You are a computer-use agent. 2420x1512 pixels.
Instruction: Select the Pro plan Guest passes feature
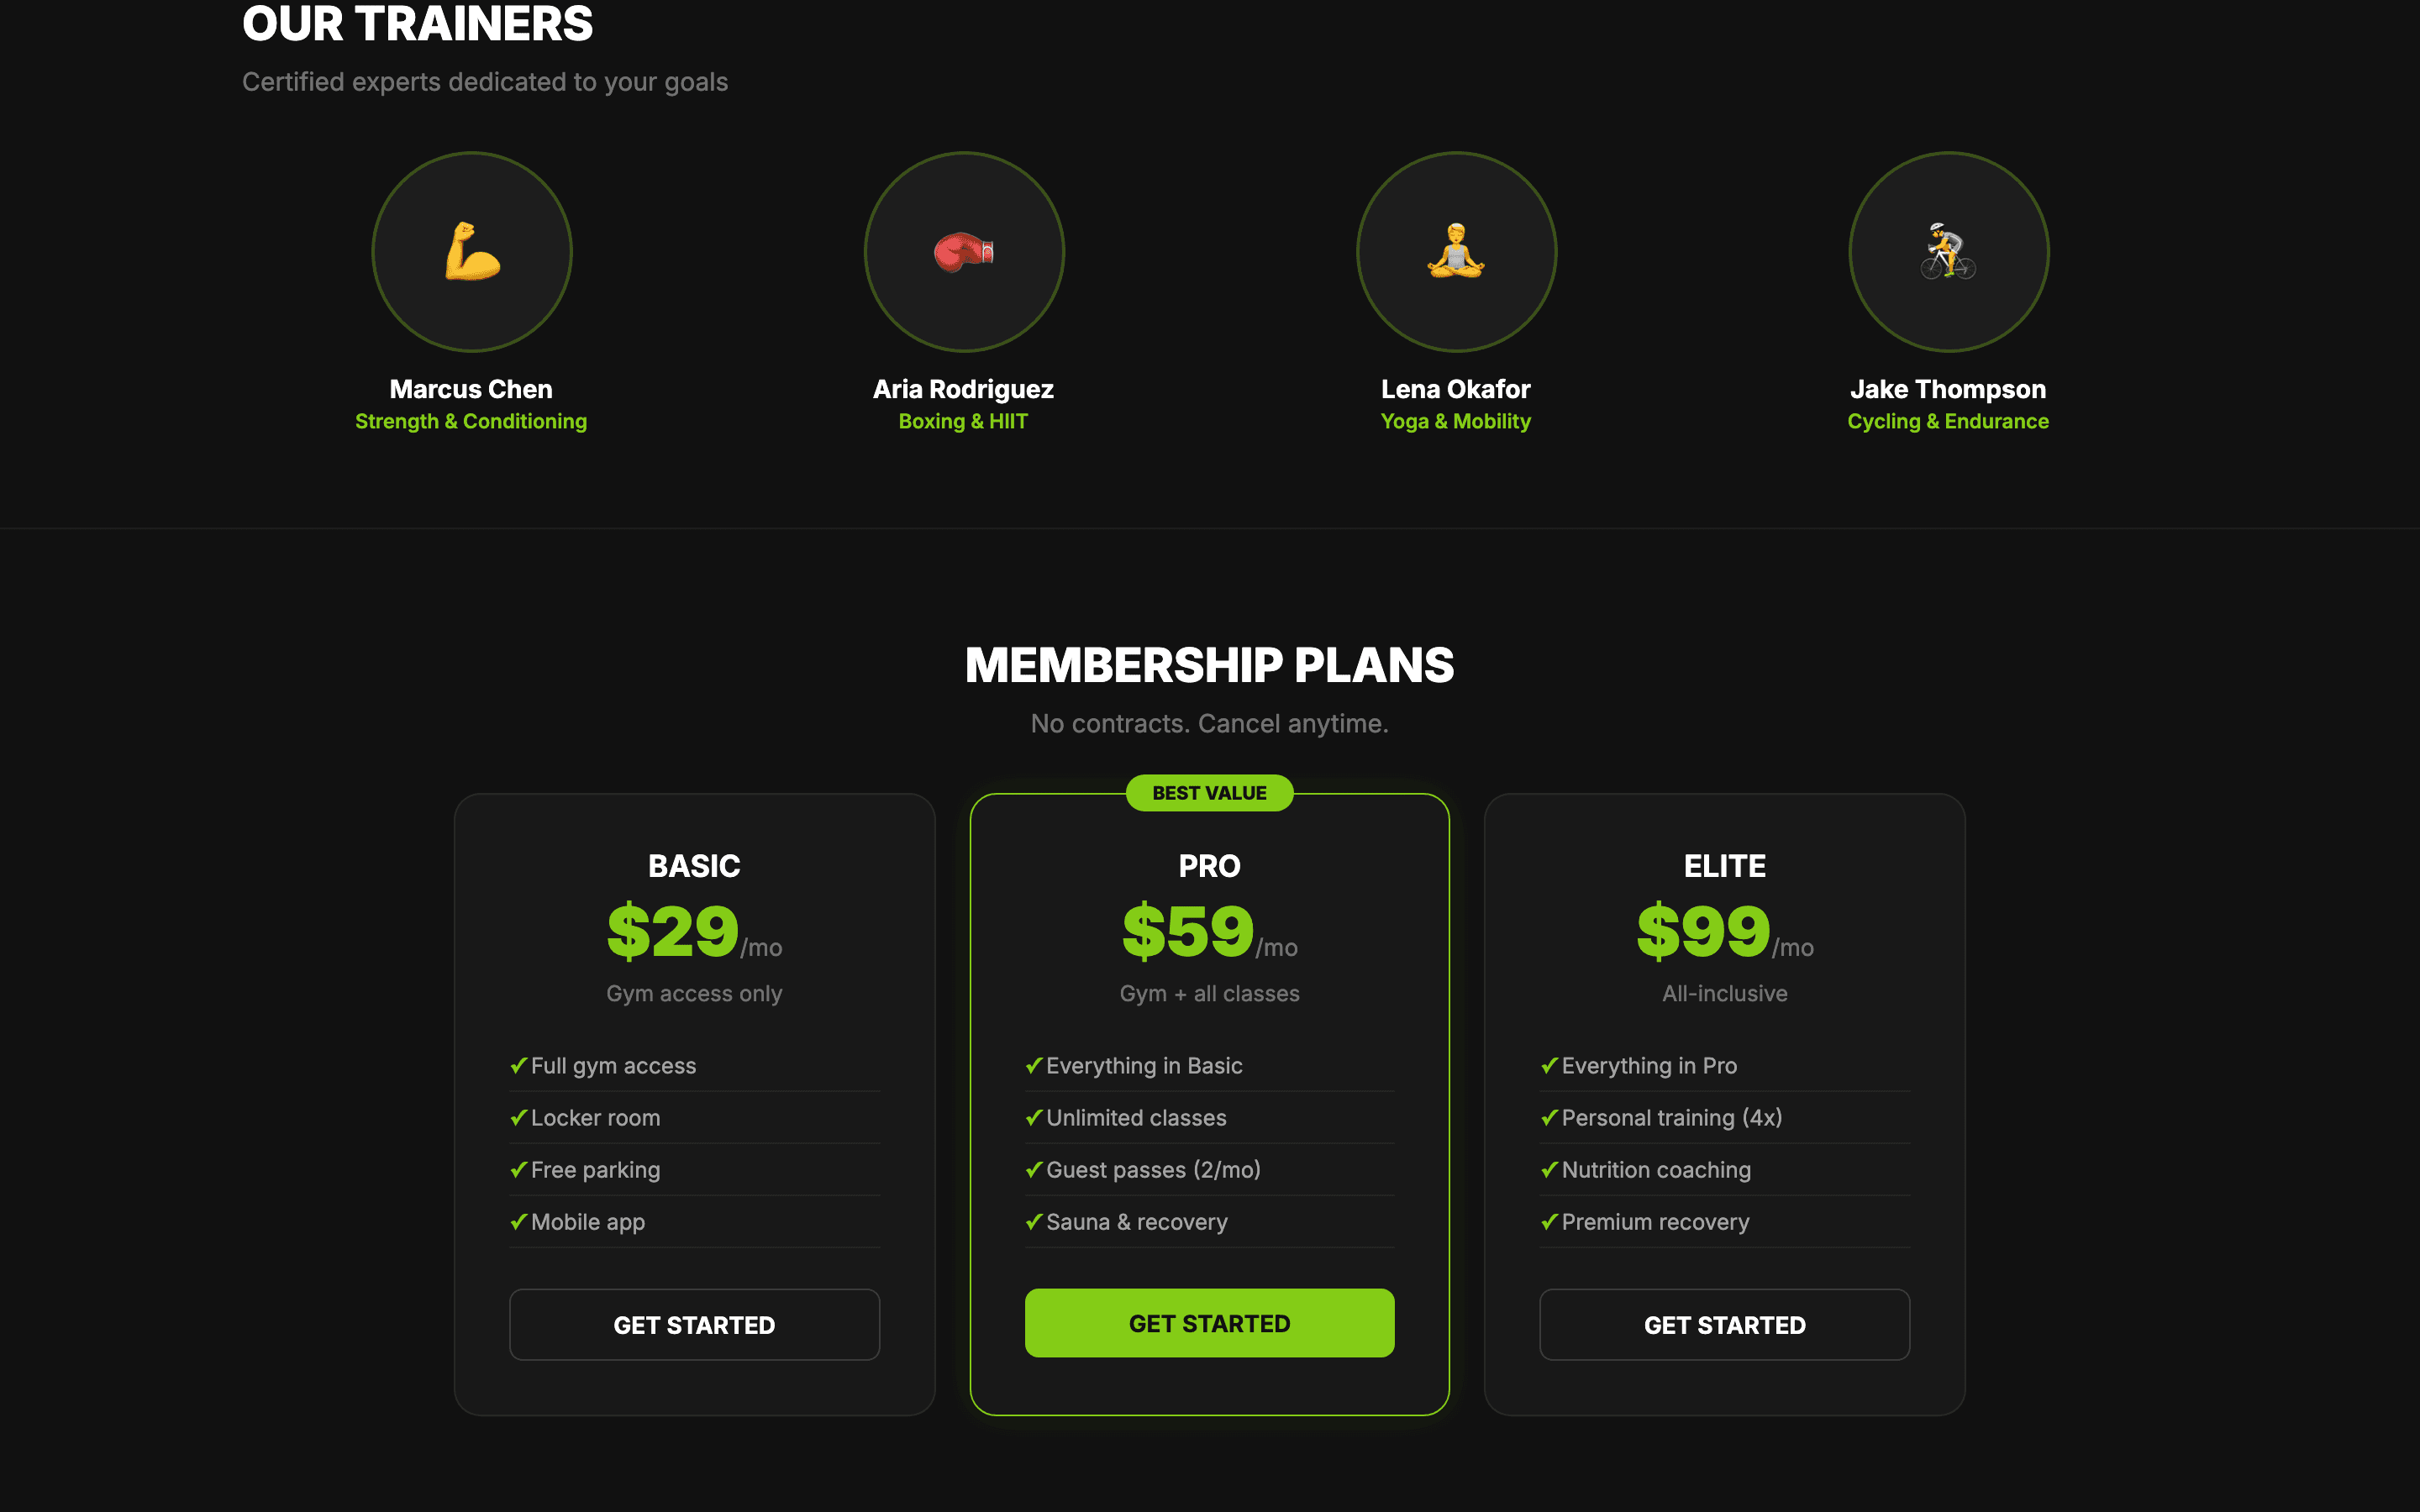tap(1152, 1169)
